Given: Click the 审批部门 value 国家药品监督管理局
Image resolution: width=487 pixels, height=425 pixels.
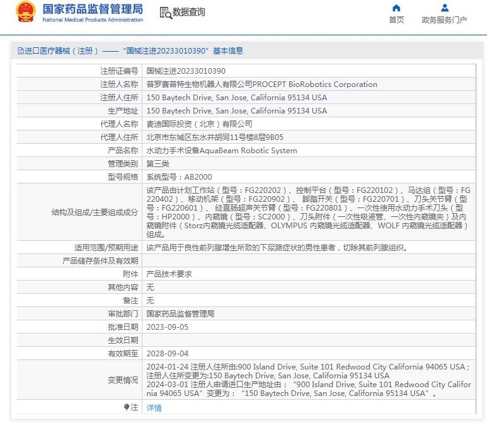Looking at the screenshot, I should coord(180,313).
